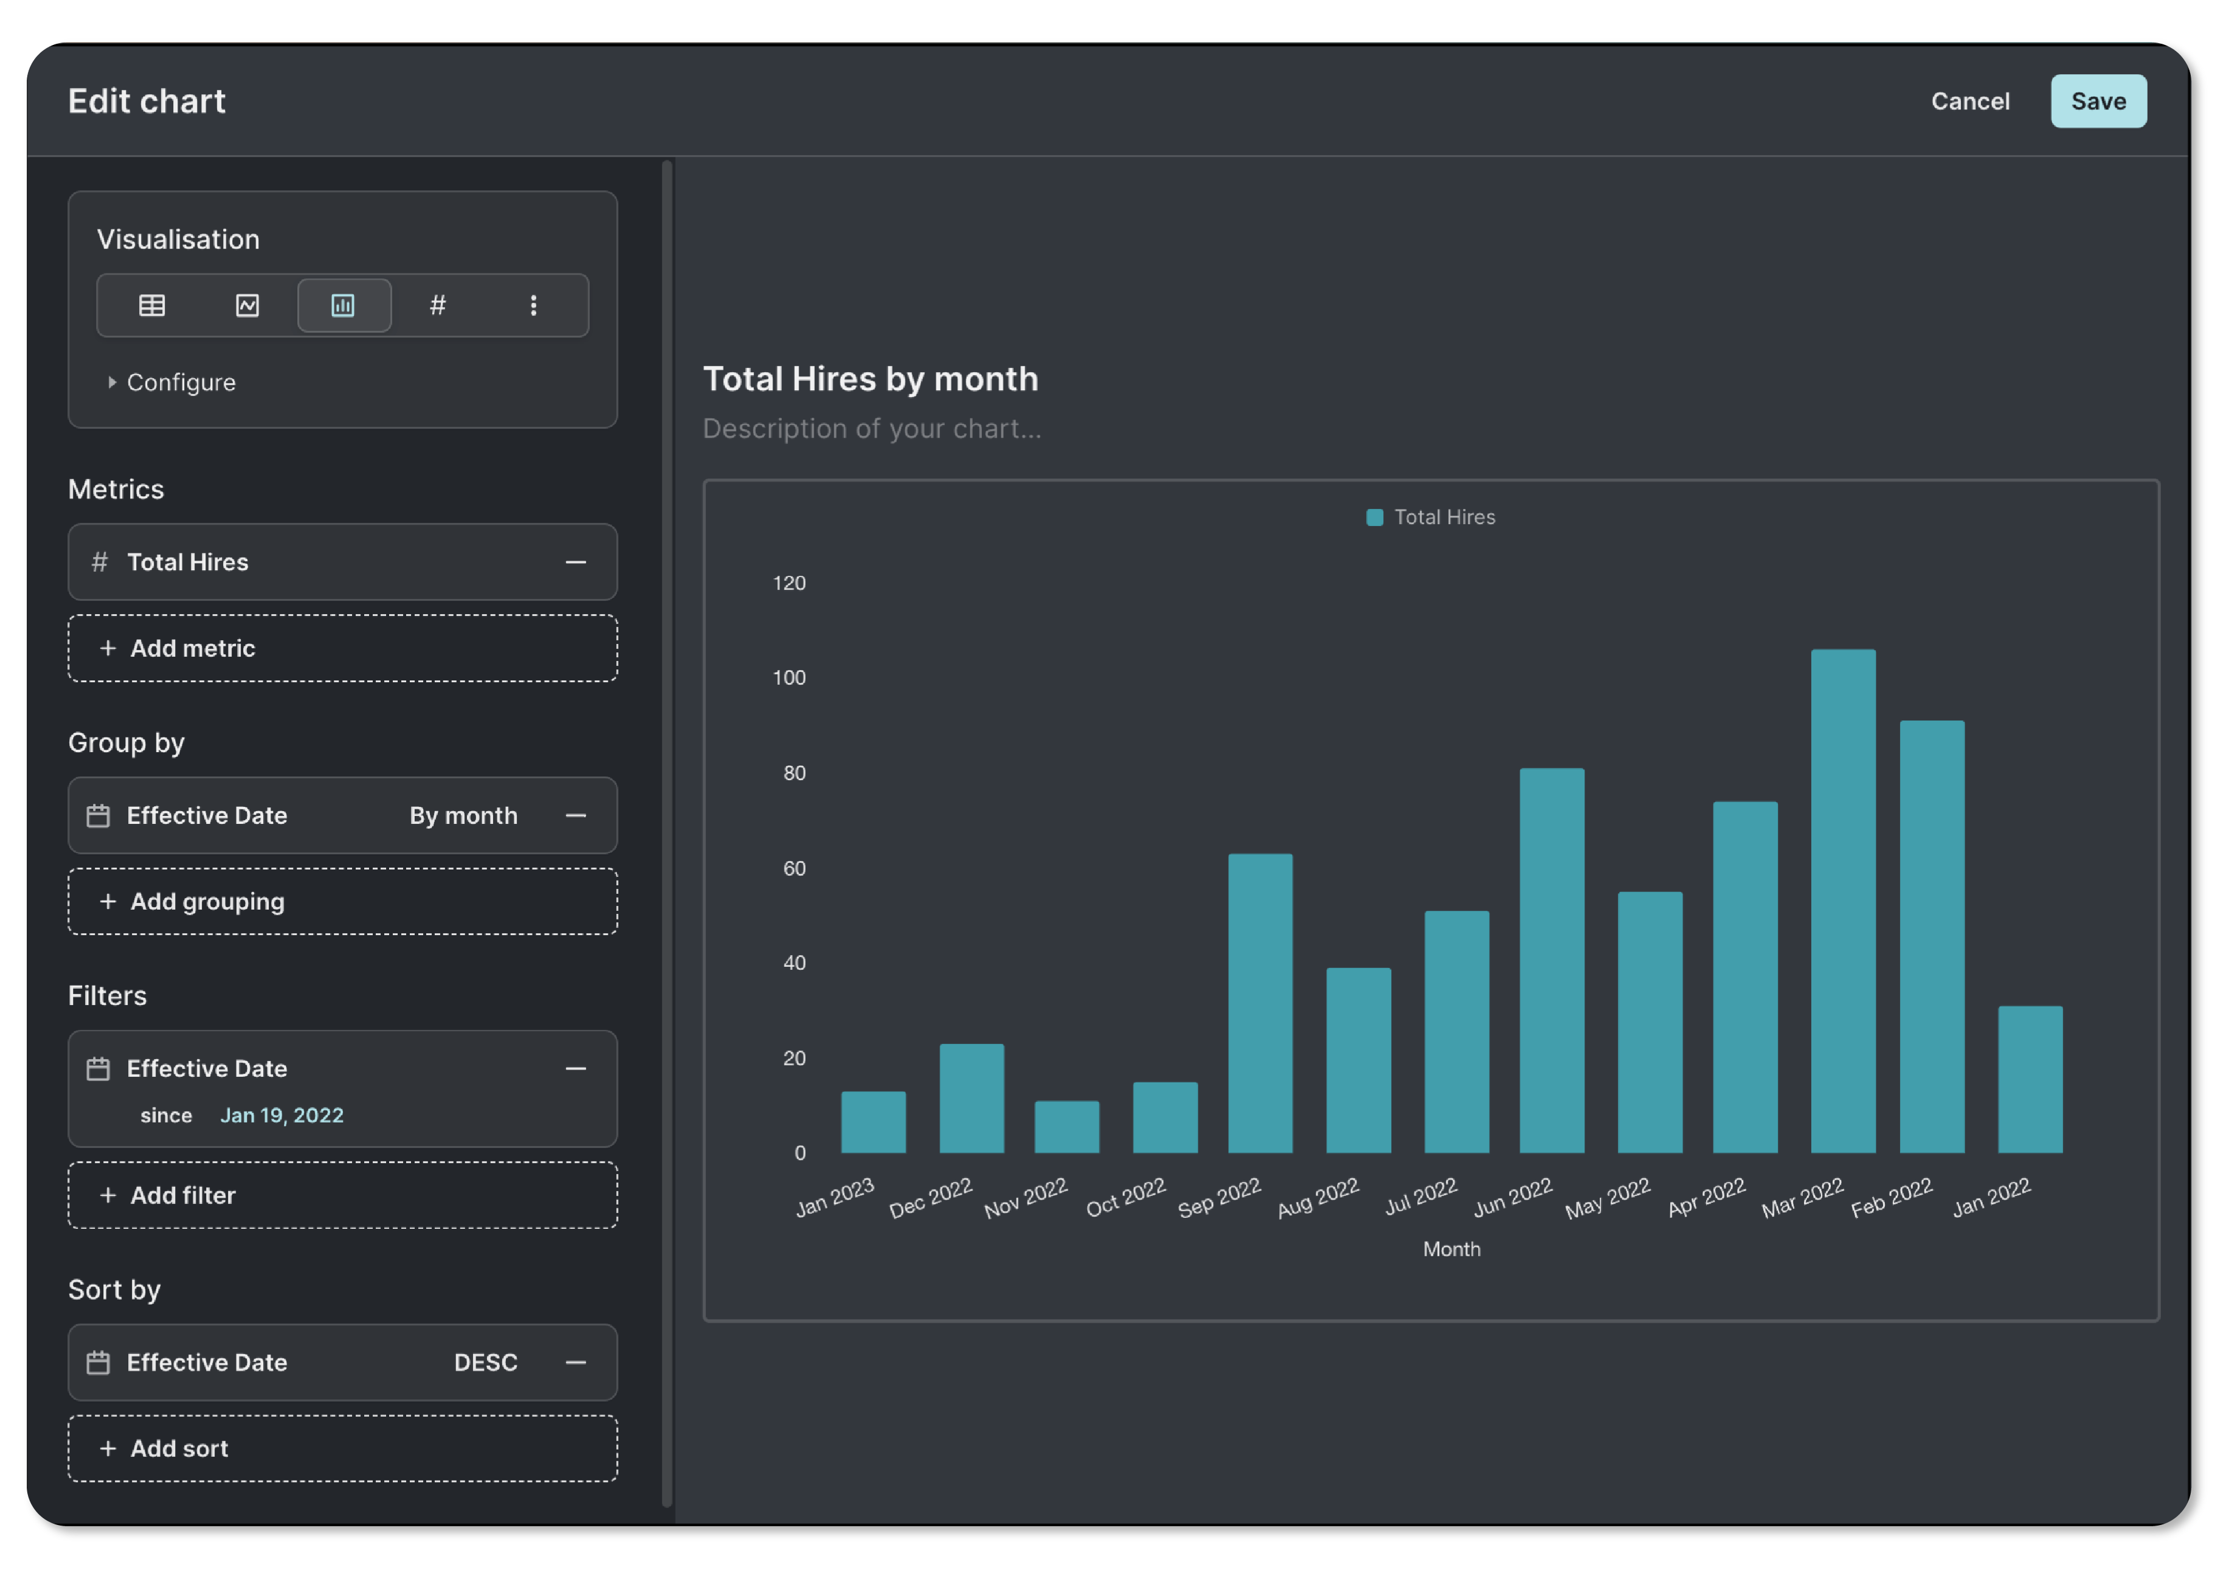The image size is (2226, 1587).
Task: Click the chart description field
Action: (872, 429)
